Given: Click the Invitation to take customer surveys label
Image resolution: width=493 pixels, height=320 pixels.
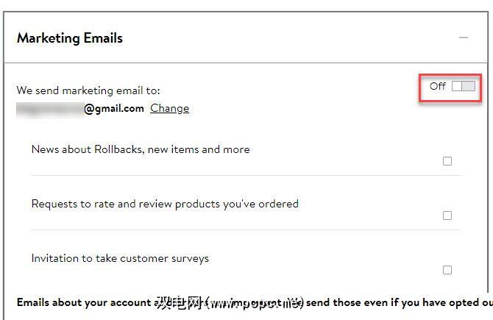Looking at the screenshot, I should pos(120,258).
